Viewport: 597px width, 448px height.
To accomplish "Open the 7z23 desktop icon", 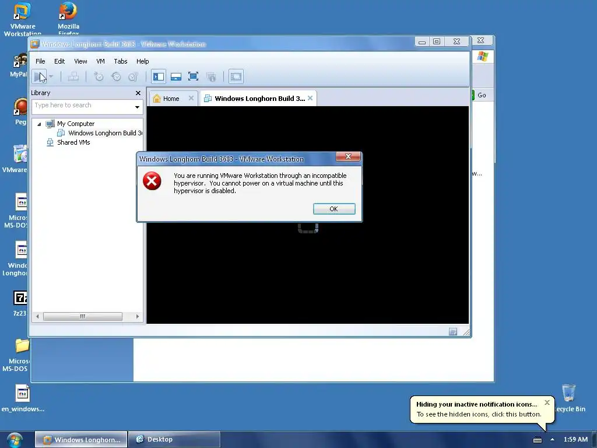I will pos(20,303).
